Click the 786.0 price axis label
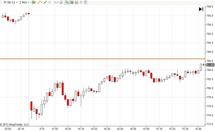Viewport: 215px width, 132px height. pyautogui.click(x=210, y=61)
